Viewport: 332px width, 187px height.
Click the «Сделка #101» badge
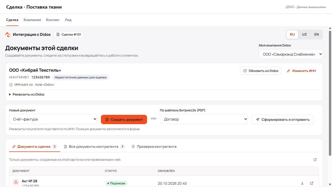[x=68, y=35]
